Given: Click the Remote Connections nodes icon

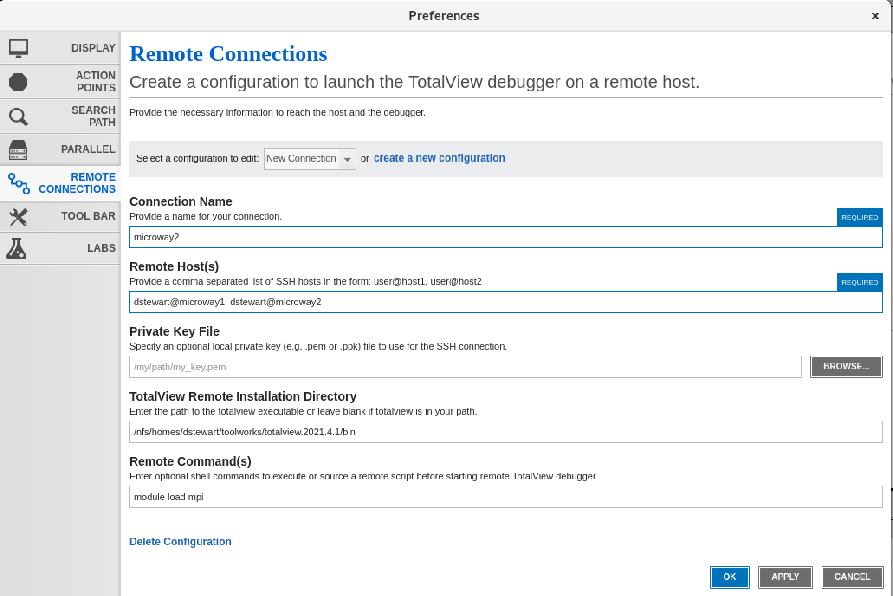Looking at the screenshot, I should (x=19, y=183).
